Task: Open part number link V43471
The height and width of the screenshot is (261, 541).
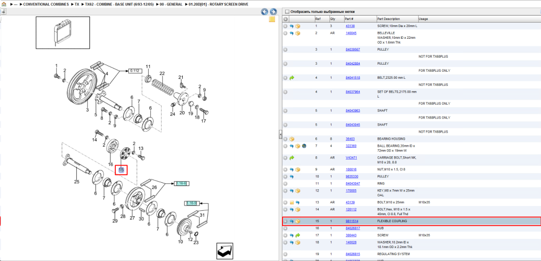Action: pos(351,158)
